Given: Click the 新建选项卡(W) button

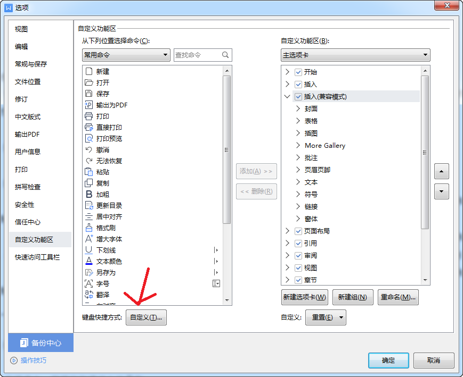Looking at the screenshot, I should pyautogui.click(x=304, y=297).
